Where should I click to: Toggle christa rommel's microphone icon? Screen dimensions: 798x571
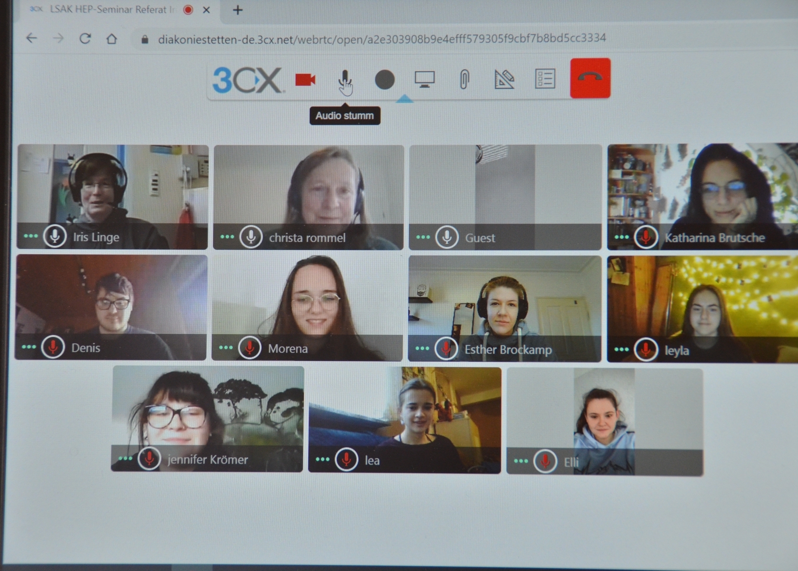(x=251, y=237)
